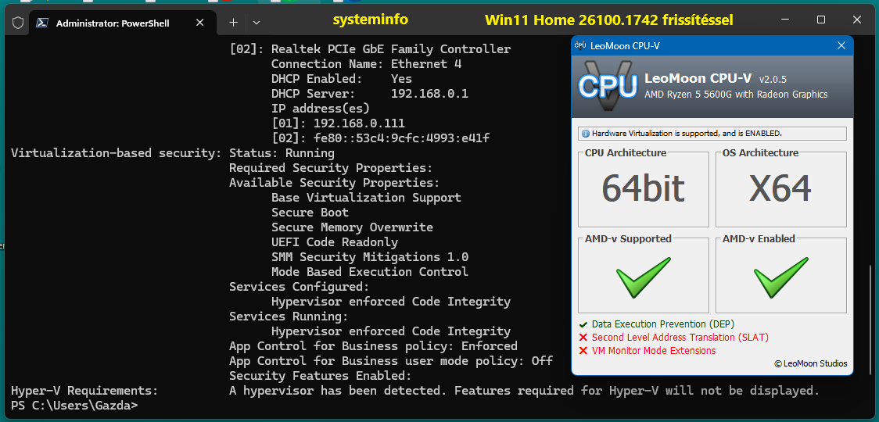This screenshot has height=422, width=879.
Task: Click the AMD-v Supported green checkmark
Action: [644, 277]
